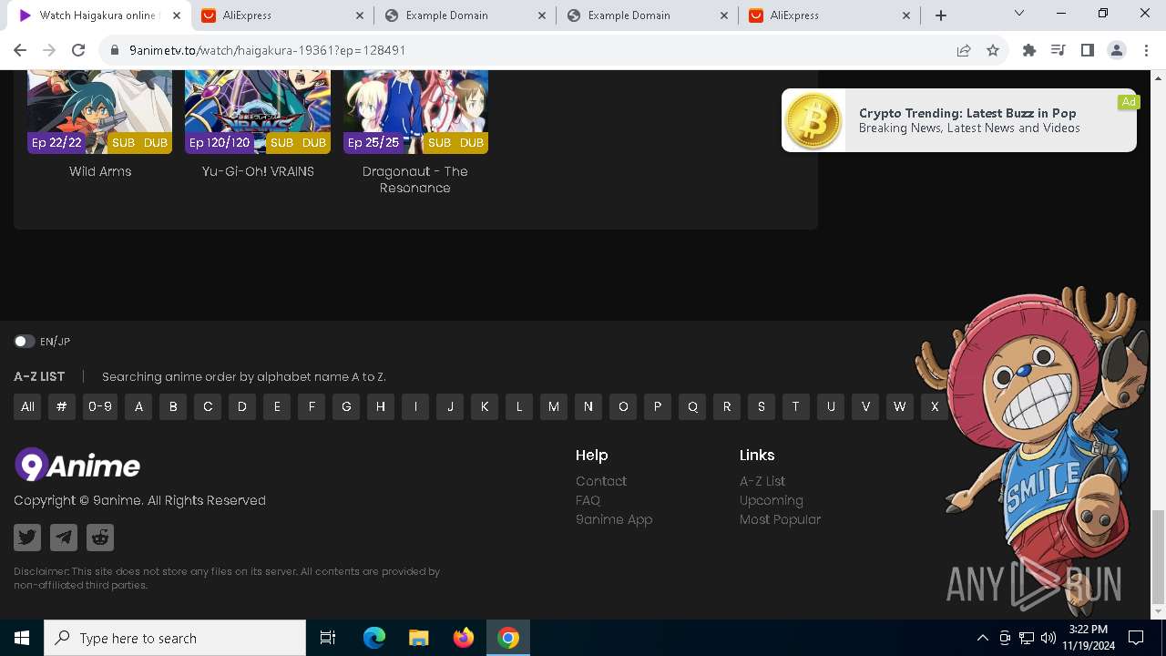Open Task View on the taskbar
The height and width of the screenshot is (656, 1166).
point(328,638)
